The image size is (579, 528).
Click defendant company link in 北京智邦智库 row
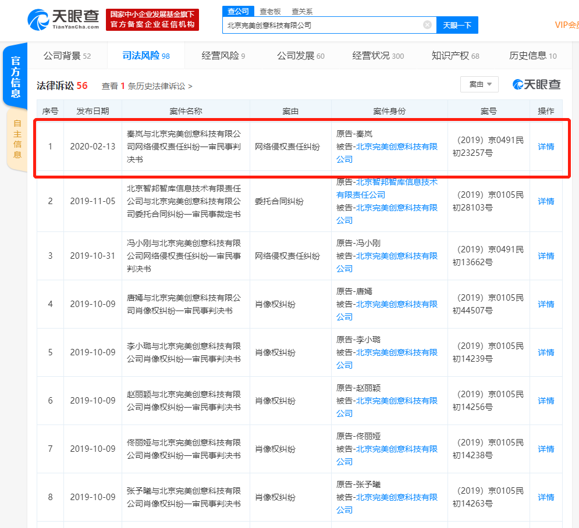386,214
